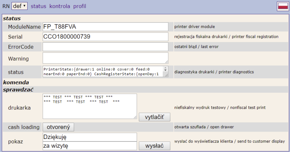Click the Serial number input field
Viewport: 290px width, 152px height.
(105, 37)
